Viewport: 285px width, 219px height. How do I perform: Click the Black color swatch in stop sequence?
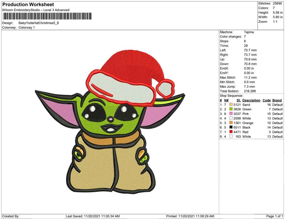point(231,127)
